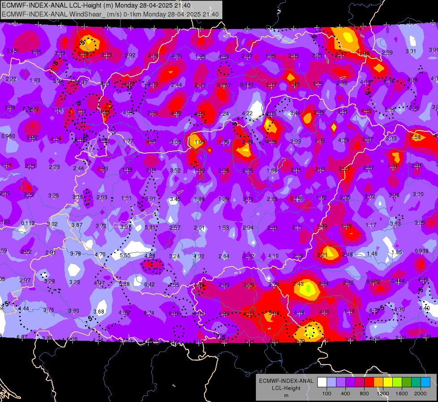Click wind shear value '5.55'
This screenshot has height=402, width=438.
(125, 255)
